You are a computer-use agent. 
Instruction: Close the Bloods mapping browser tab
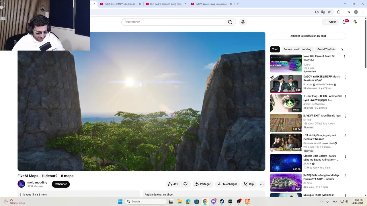coord(140,4)
